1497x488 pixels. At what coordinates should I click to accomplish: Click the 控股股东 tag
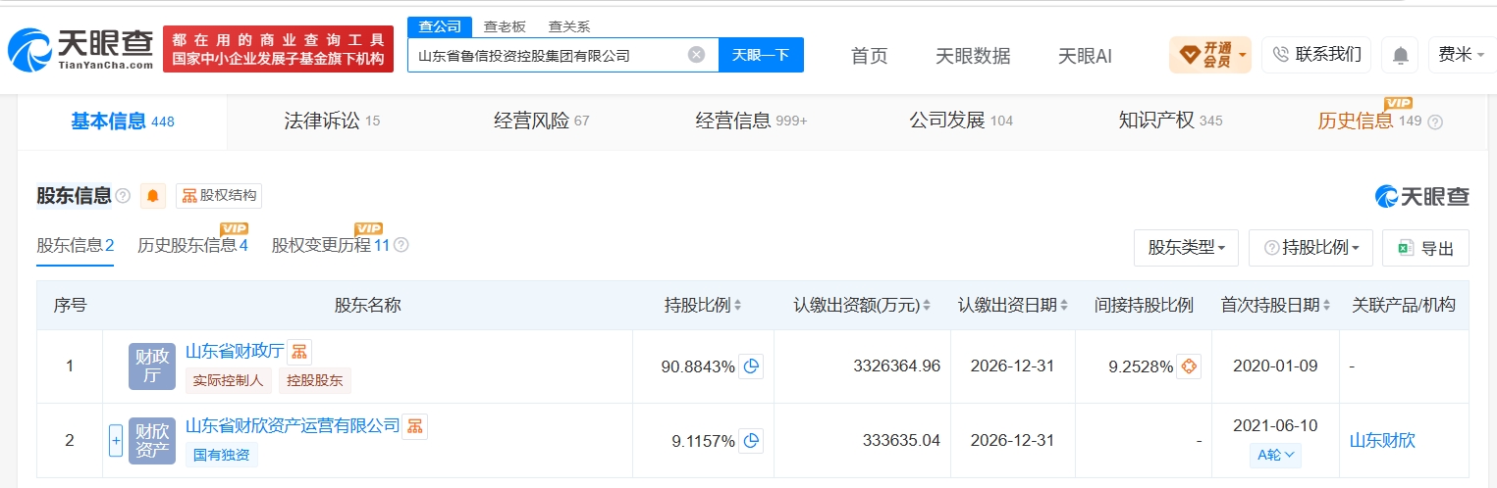point(315,380)
